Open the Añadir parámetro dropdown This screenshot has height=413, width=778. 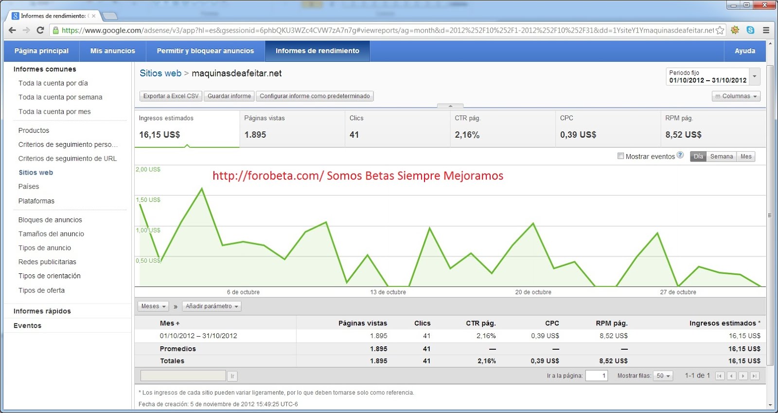(x=212, y=306)
